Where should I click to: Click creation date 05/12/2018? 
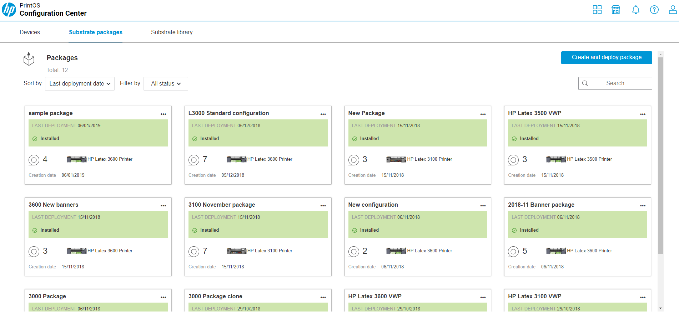(233, 175)
